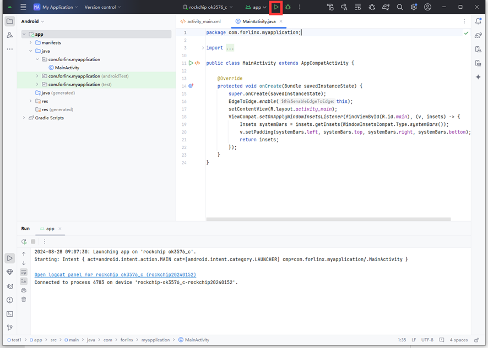Close the app Run tab

(59, 229)
